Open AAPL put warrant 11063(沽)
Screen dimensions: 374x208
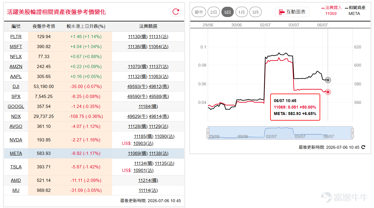coord(158,77)
